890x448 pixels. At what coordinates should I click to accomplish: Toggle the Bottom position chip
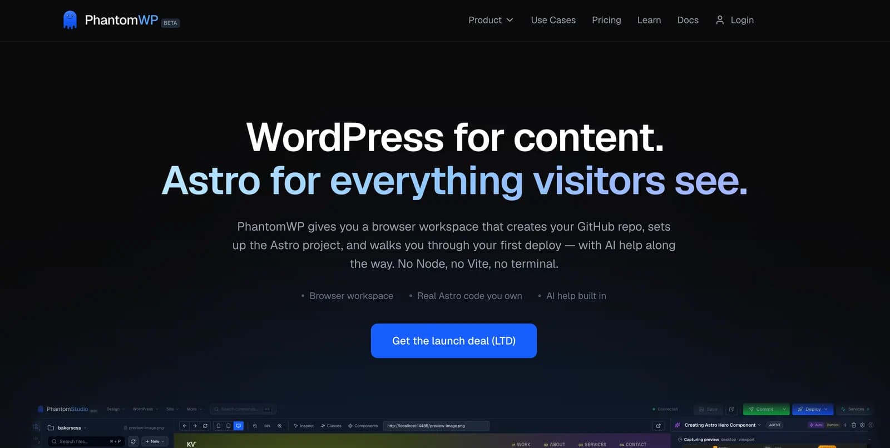pyautogui.click(x=833, y=425)
